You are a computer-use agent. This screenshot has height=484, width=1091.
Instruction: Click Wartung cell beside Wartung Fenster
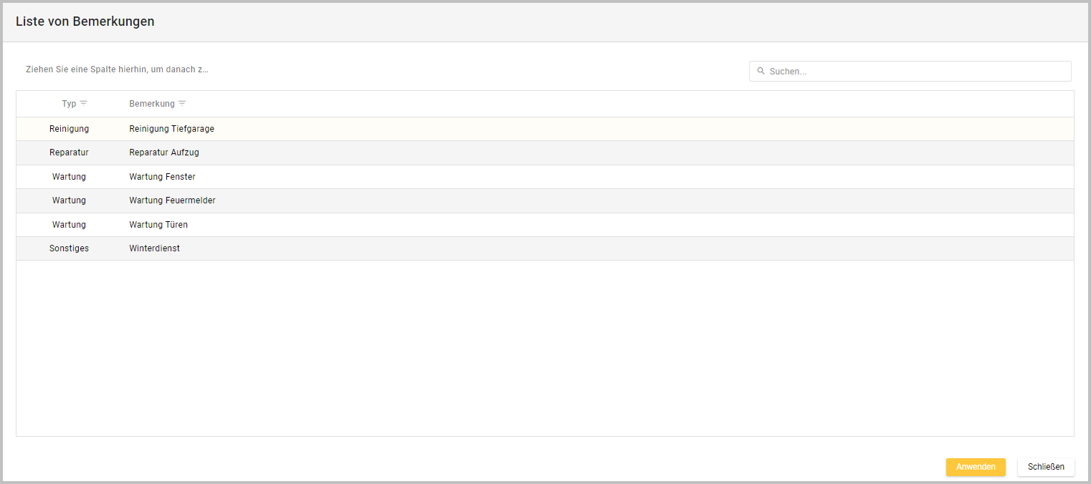(69, 177)
